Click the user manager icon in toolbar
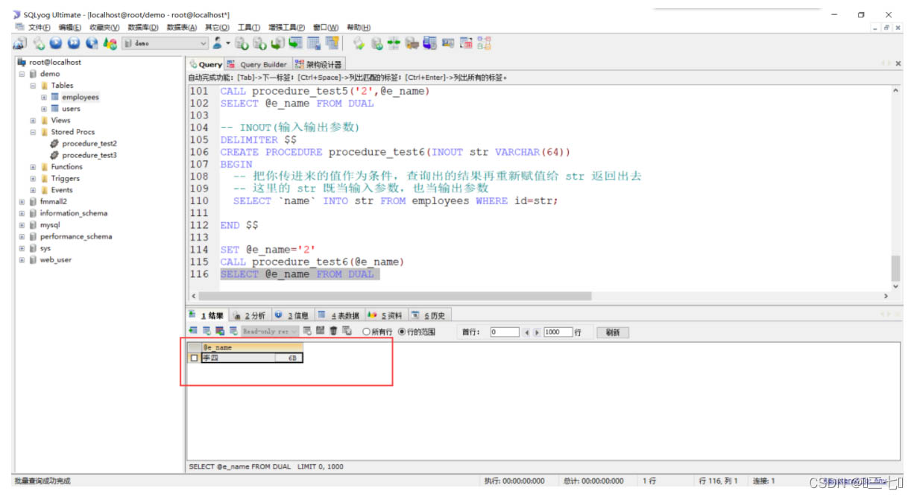This screenshot has width=914, height=497. (217, 44)
